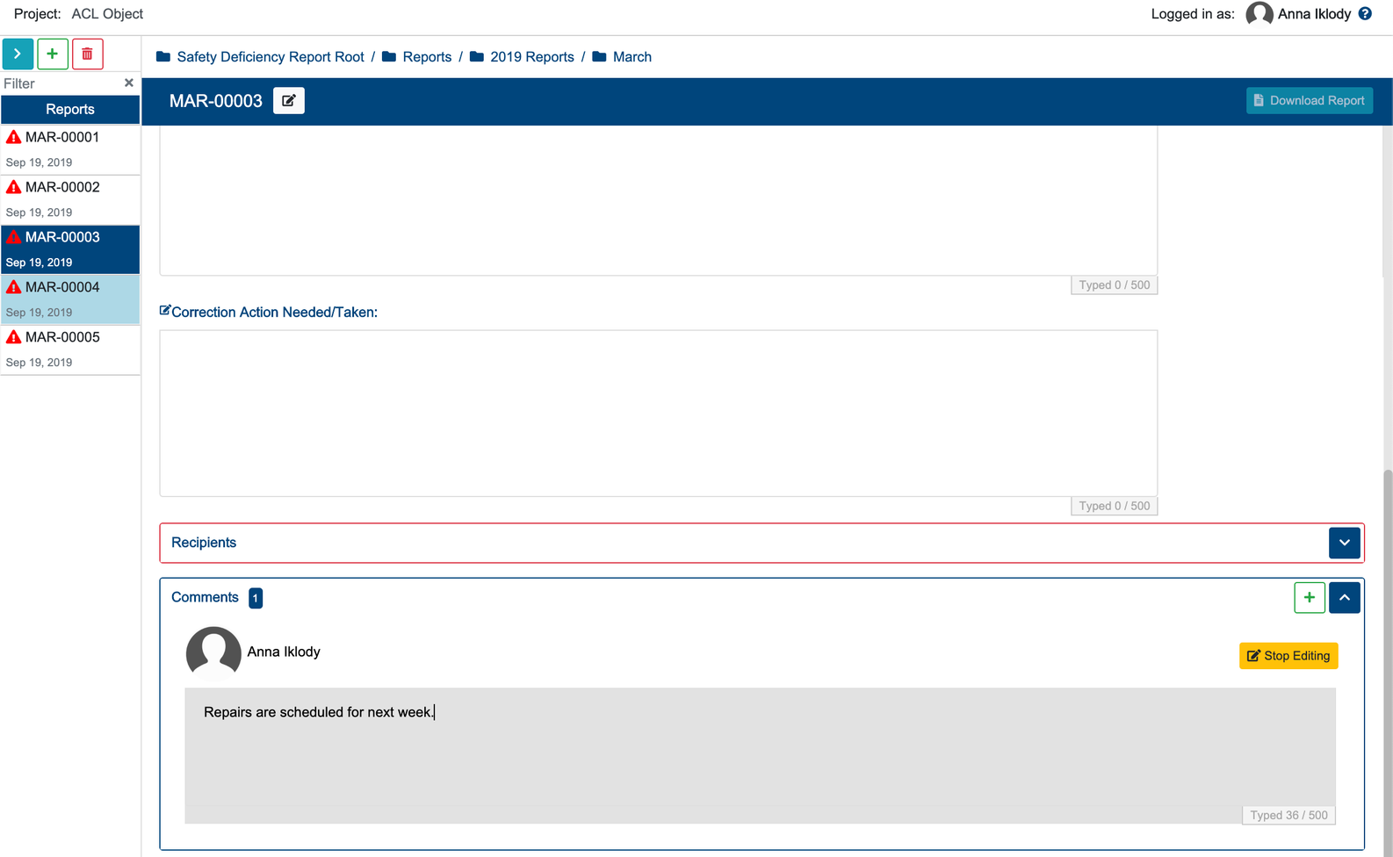The image size is (1393, 857).
Task: Click the comments count badge showing 1
Action: click(x=256, y=598)
